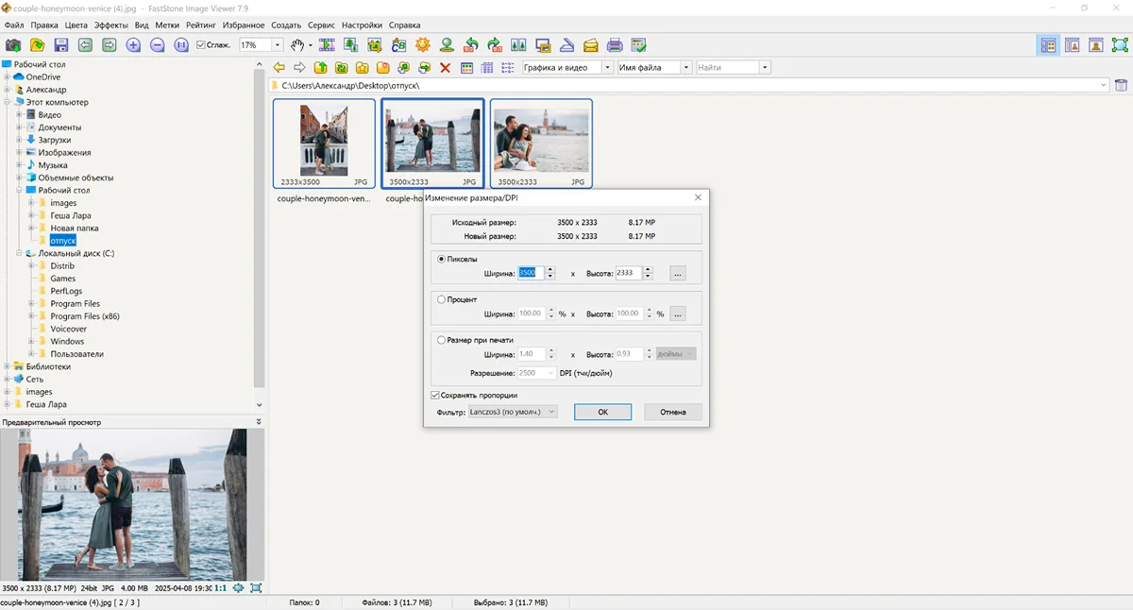Viewport: 1133px width, 610px height.
Task: Click the printer icon in toolbar
Action: click(615, 45)
